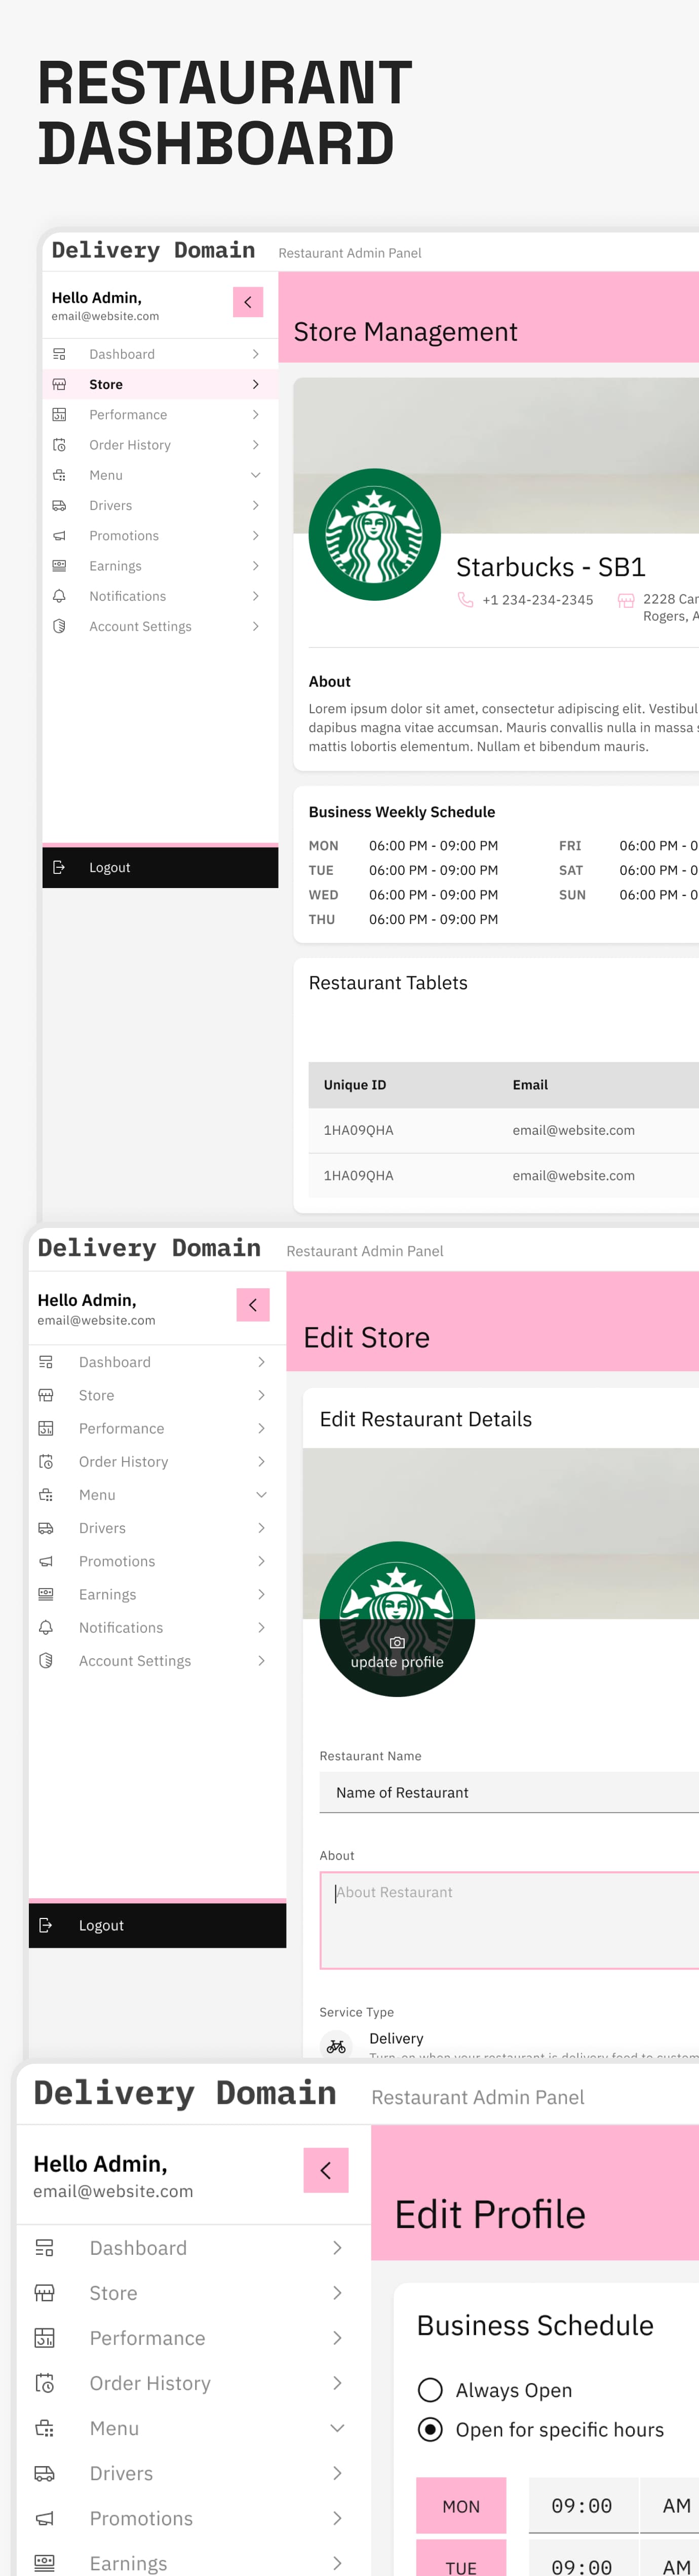Click first 1HA09QHA tablet row ID
This screenshot has height=2576, width=699.
(358, 1130)
